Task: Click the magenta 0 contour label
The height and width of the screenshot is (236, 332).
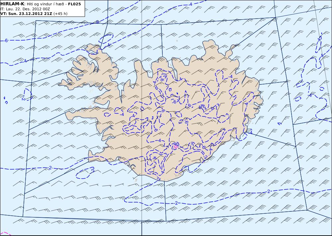Action: point(176,147)
